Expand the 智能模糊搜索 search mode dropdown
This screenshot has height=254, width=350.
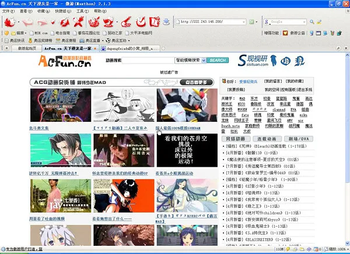204,60
